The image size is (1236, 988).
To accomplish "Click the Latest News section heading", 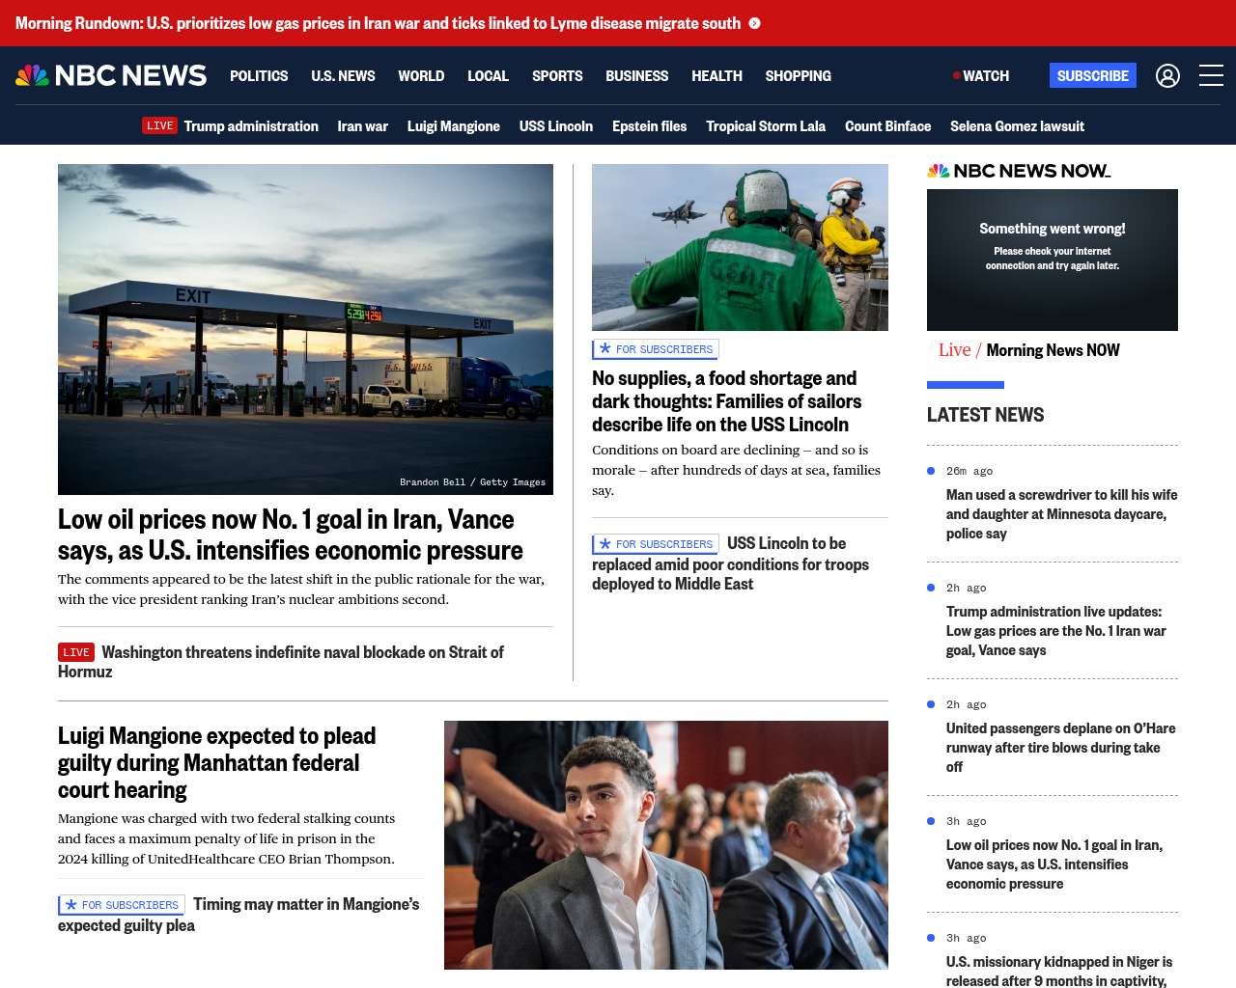I will pyautogui.click(x=985, y=415).
